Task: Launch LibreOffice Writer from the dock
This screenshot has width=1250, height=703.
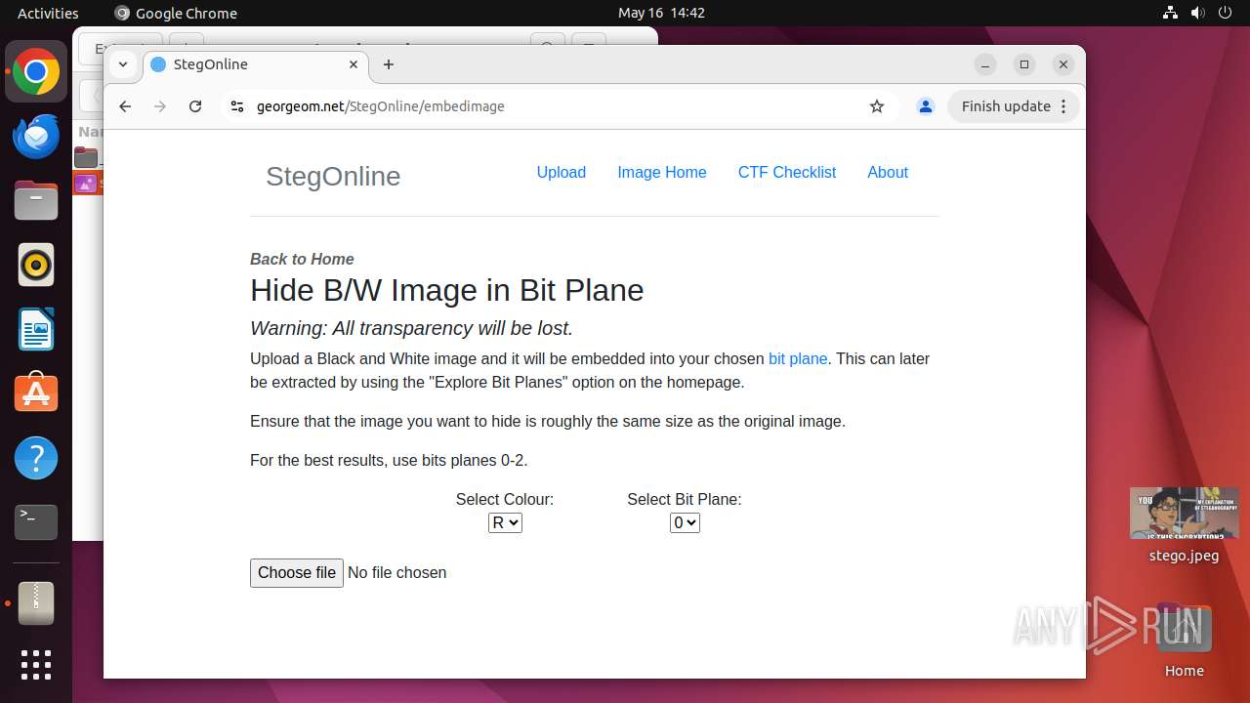Action: pos(36,329)
